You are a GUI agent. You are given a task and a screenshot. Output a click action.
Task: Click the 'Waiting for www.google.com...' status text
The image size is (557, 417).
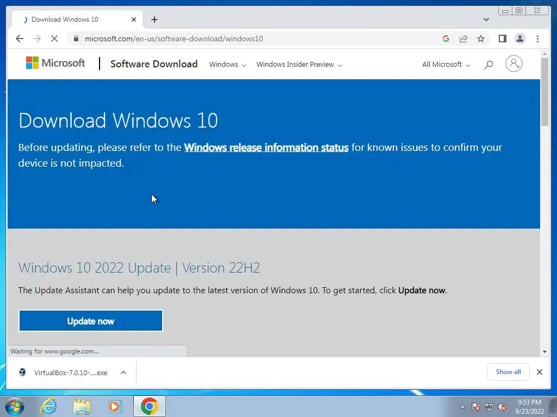(55, 351)
